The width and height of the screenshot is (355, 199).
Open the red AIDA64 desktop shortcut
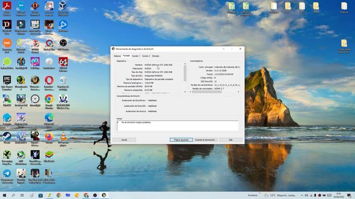[x=63, y=61]
